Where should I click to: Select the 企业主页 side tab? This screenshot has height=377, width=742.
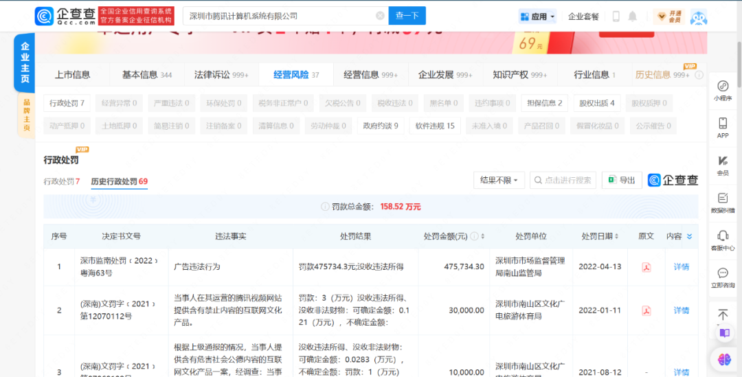[25, 62]
